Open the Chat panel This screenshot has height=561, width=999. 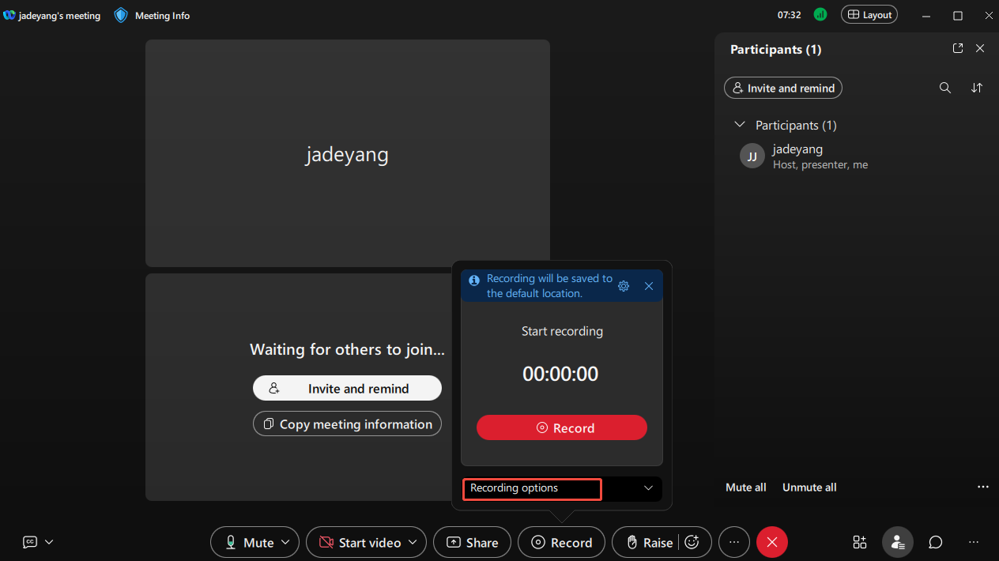935,542
